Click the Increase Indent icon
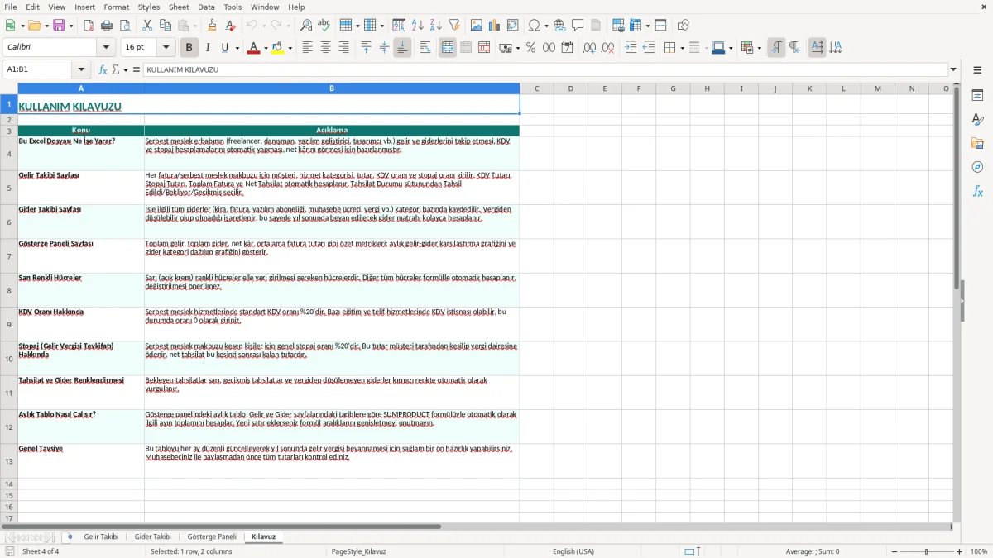Viewport: 993px width, 558px height. coord(631,48)
